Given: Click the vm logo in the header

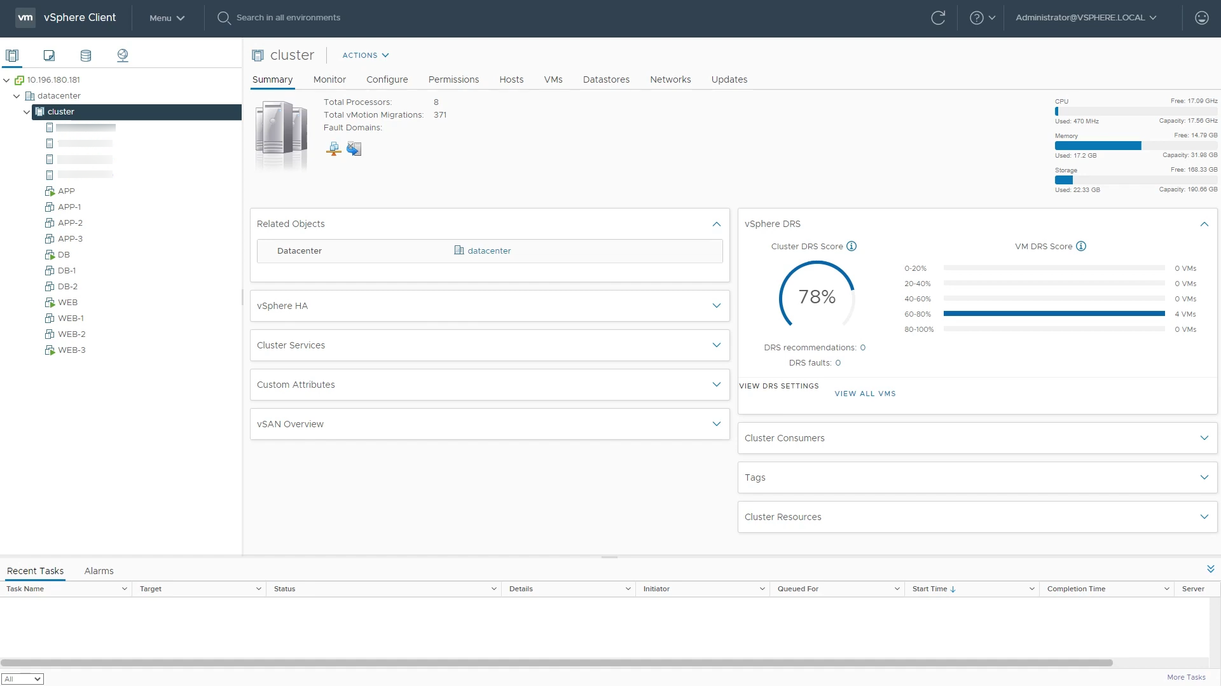Looking at the screenshot, I should [25, 18].
